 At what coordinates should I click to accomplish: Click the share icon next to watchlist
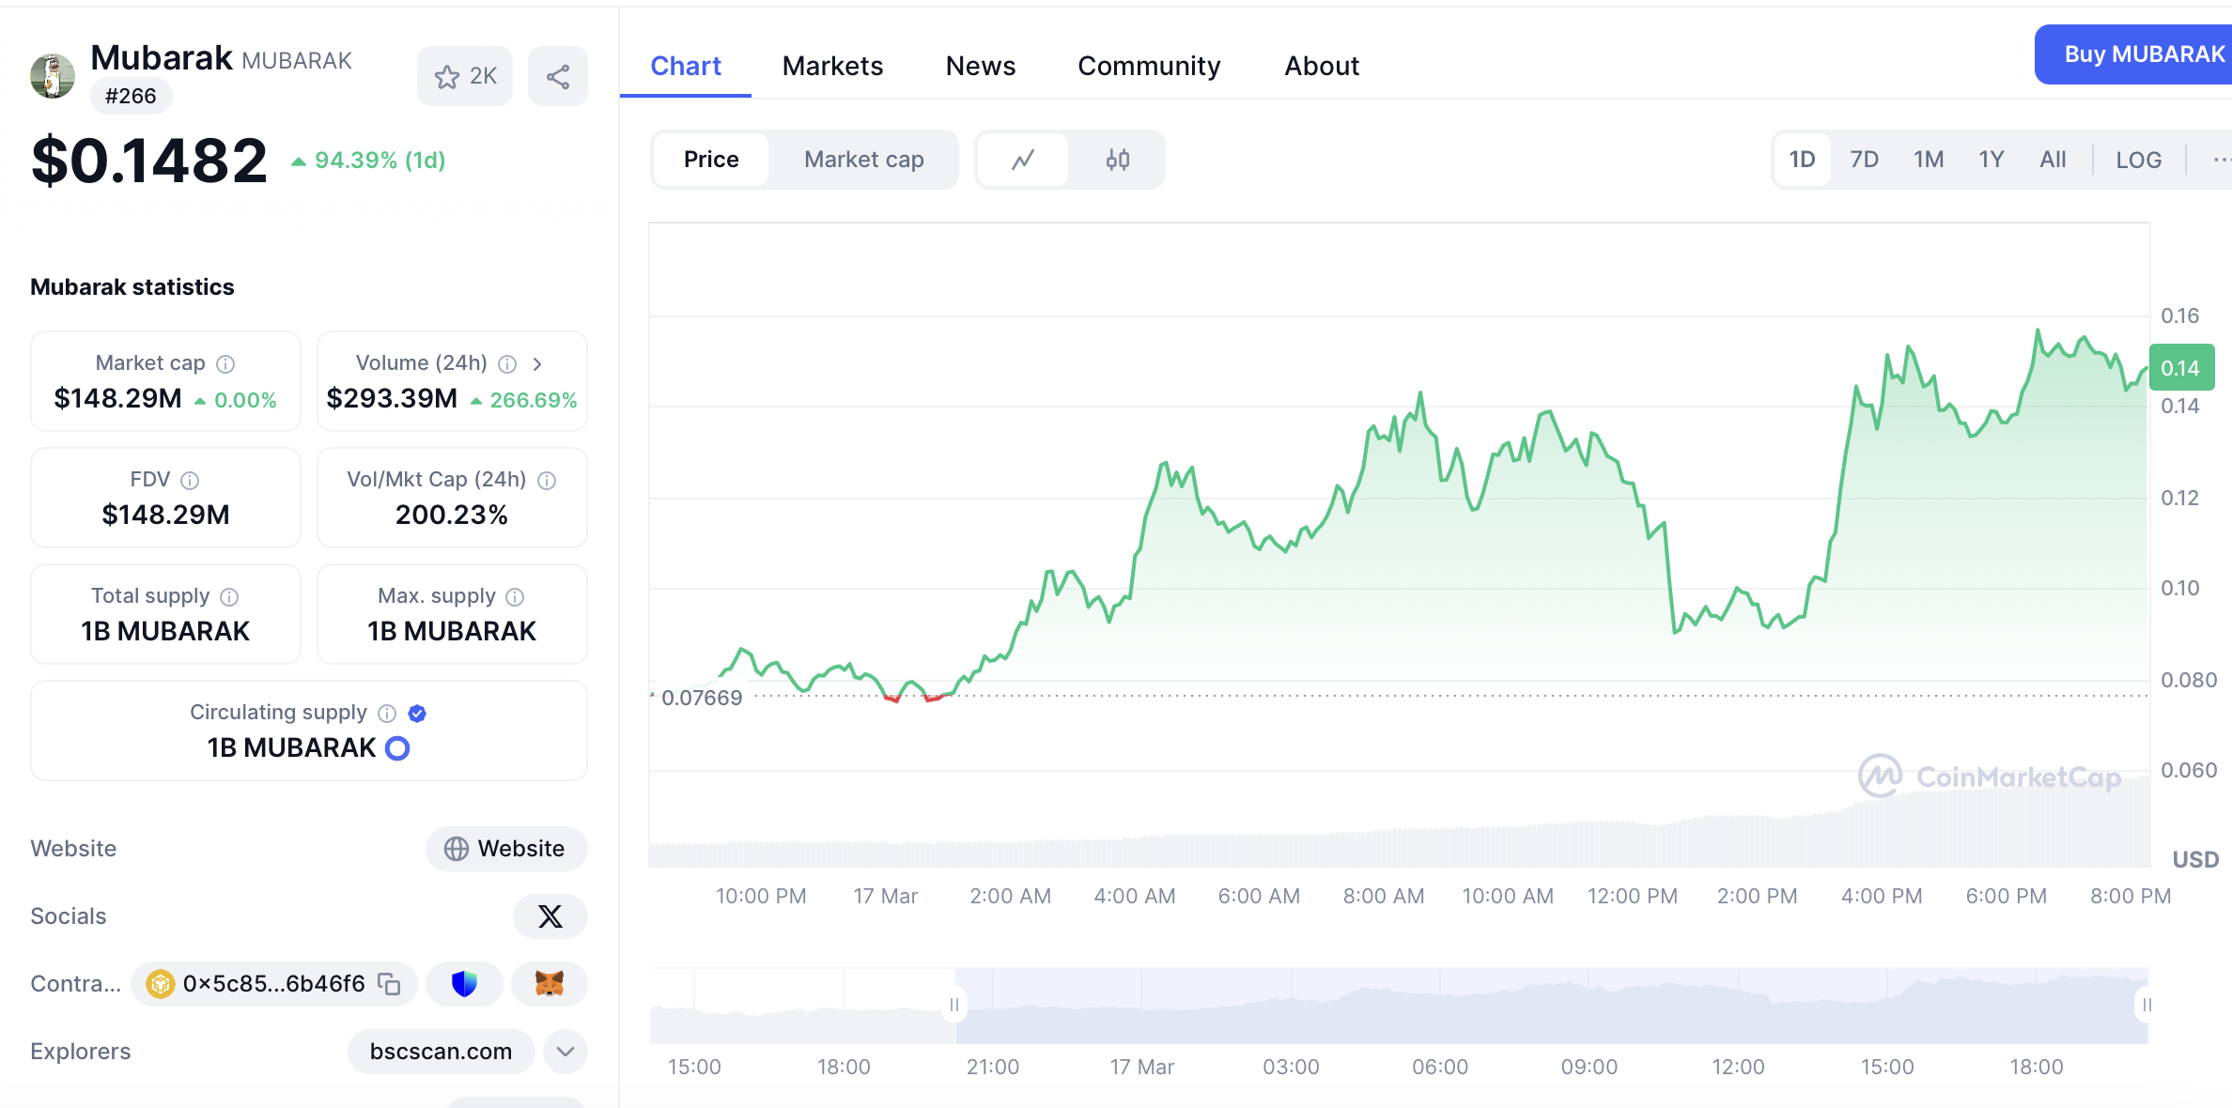[x=558, y=76]
